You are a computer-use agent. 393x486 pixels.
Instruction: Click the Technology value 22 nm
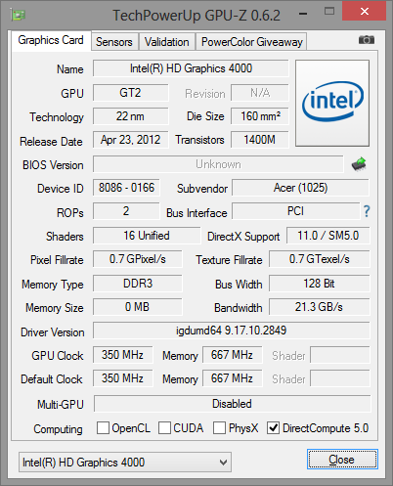(x=130, y=116)
